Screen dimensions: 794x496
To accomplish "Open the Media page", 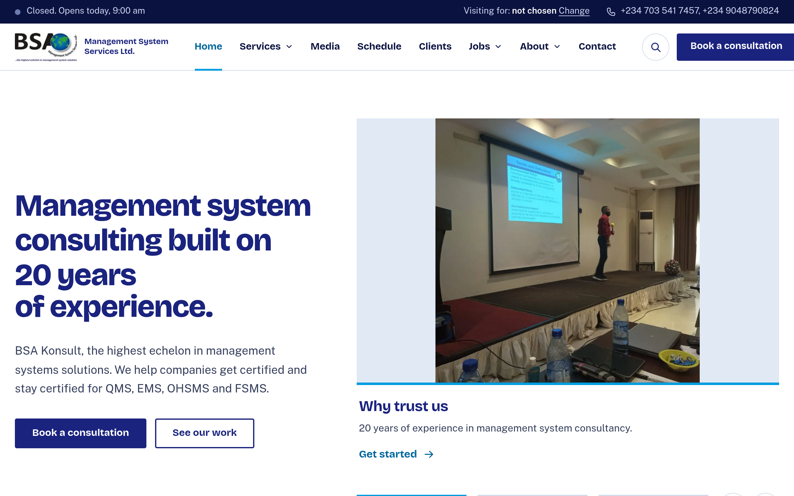I will [x=325, y=46].
